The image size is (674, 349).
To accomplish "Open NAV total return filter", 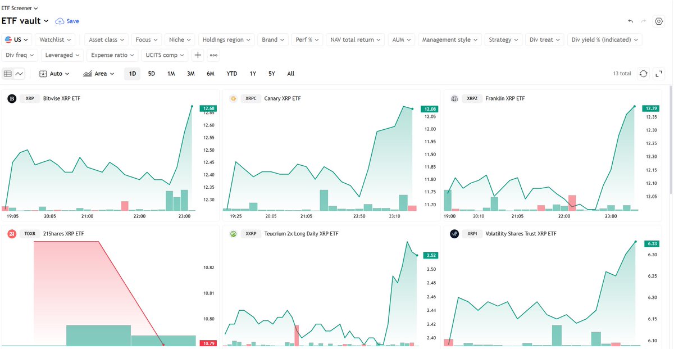I will tap(356, 40).
